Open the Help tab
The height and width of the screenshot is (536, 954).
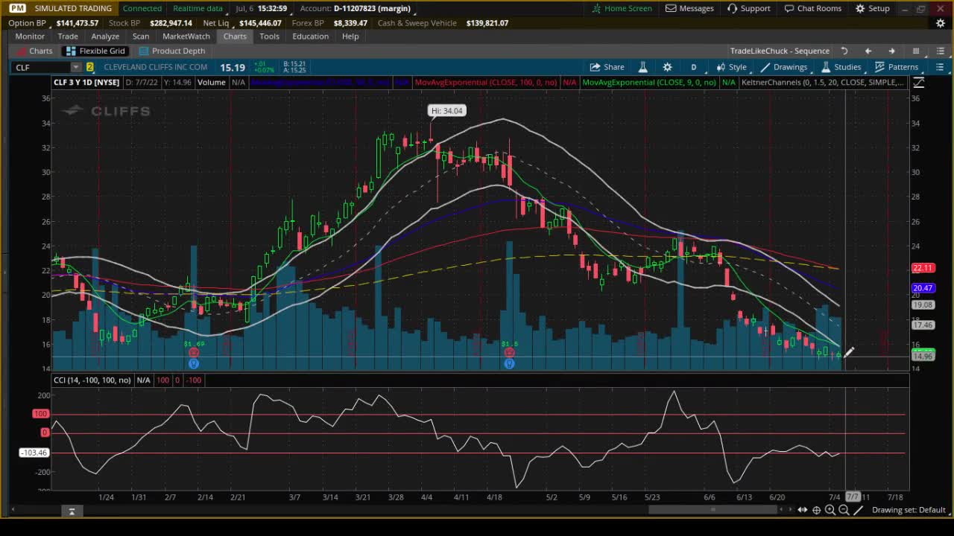350,36
